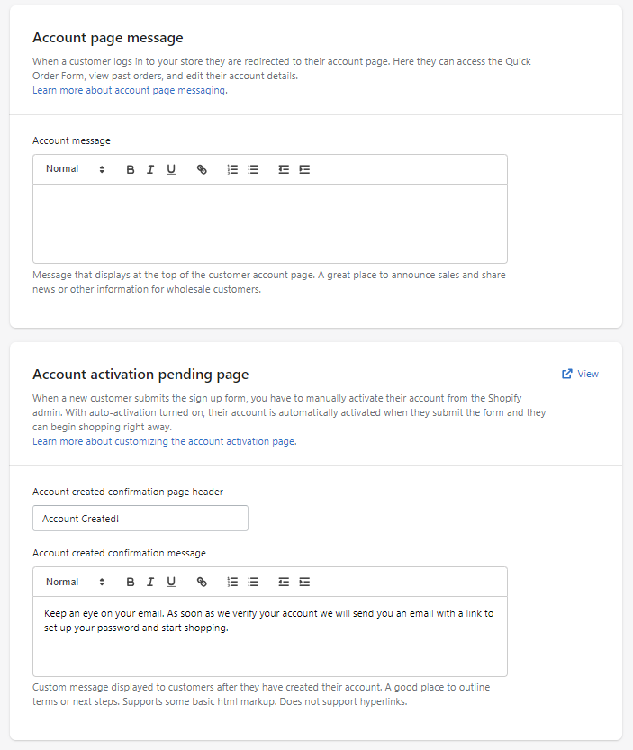
Task: Add bullet list in Account message editor
Action: click(x=253, y=169)
